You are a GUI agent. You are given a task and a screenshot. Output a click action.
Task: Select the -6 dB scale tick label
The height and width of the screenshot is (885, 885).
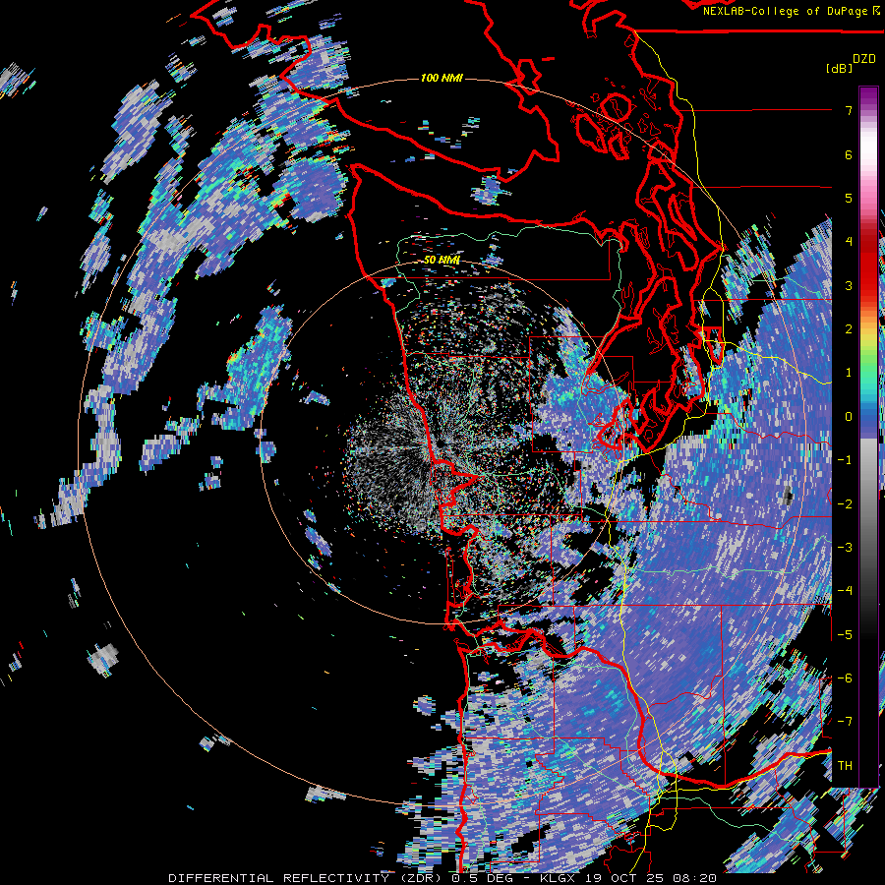click(x=845, y=678)
